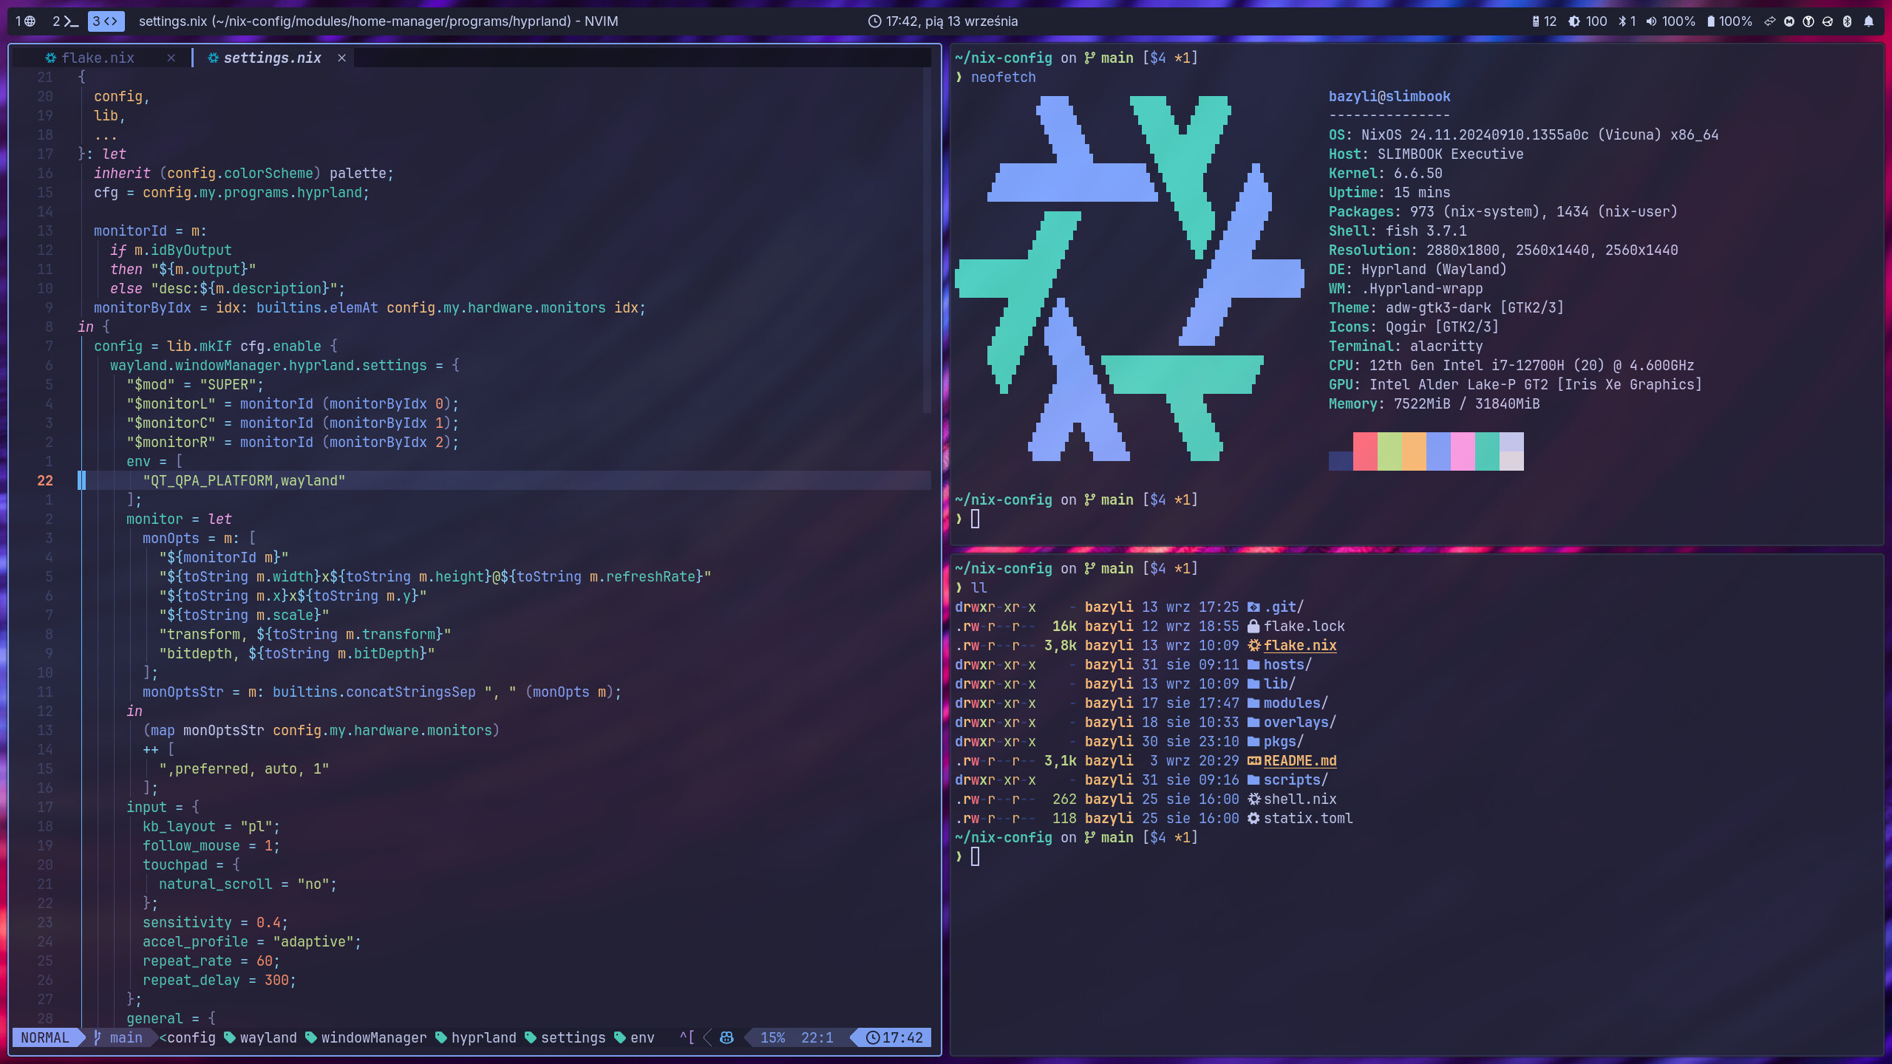Select the env breadcrumb segment
The height and width of the screenshot is (1064, 1892).
point(642,1037)
